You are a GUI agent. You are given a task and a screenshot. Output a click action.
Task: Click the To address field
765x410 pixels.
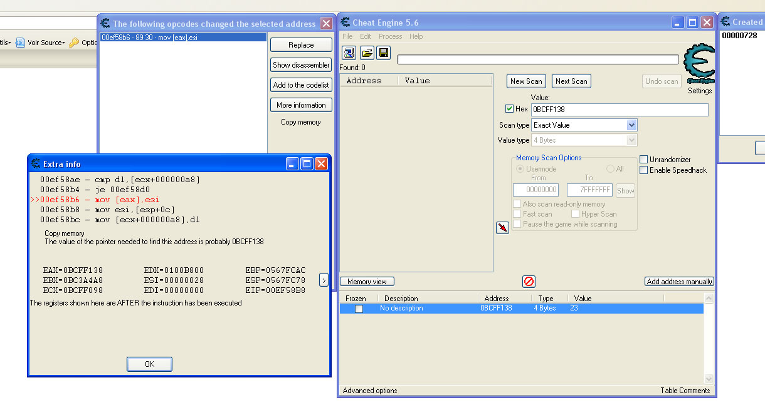click(x=589, y=190)
